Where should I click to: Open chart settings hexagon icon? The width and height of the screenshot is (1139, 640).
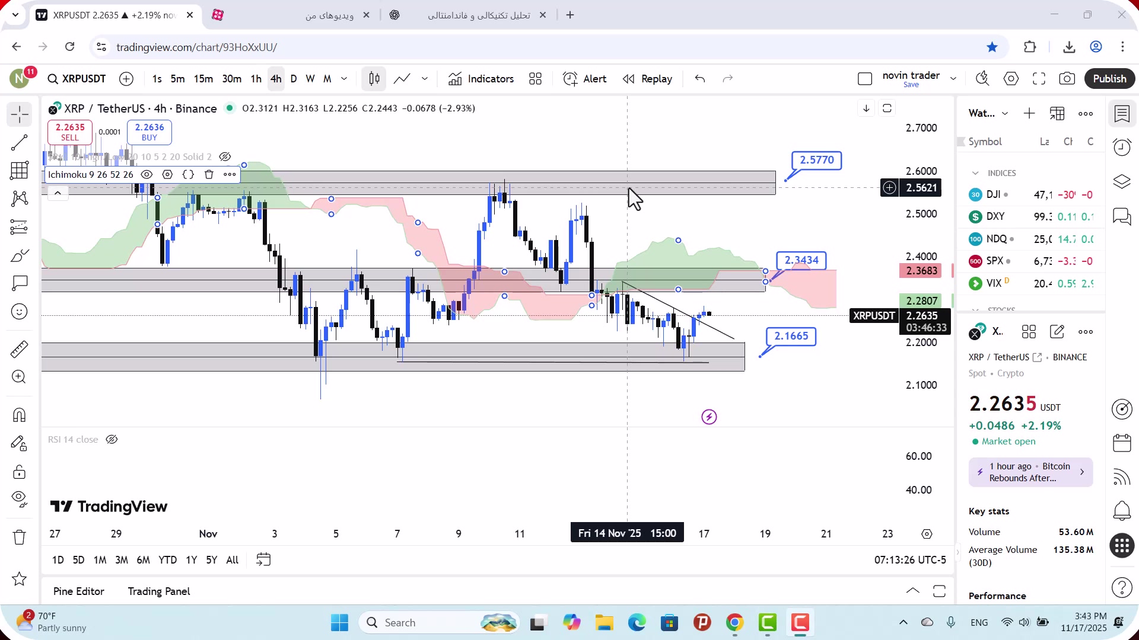click(1011, 79)
